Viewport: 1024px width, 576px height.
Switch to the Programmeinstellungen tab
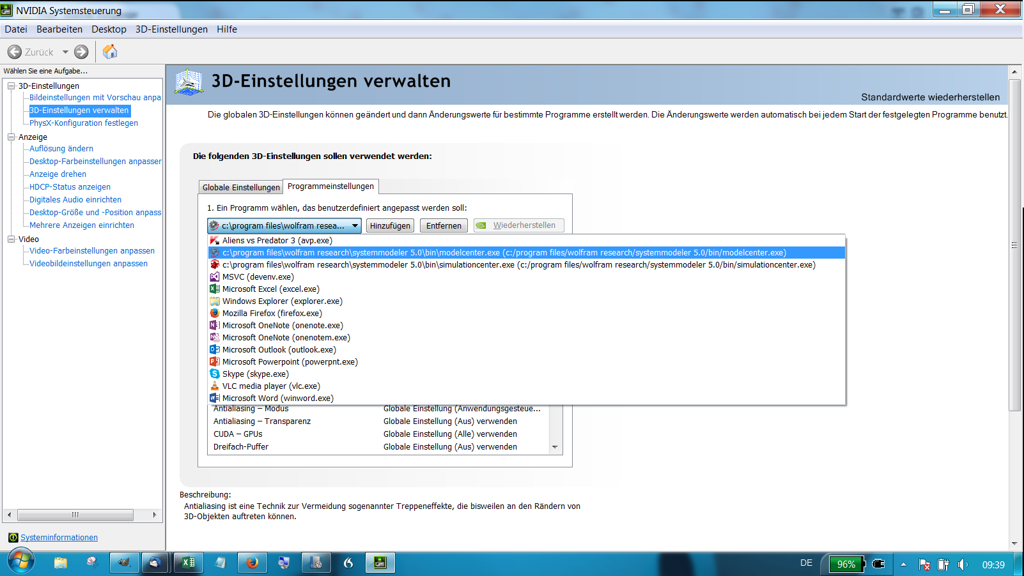[x=331, y=186]
